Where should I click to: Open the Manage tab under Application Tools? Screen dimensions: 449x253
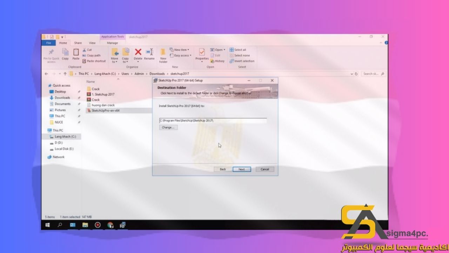(x=112, y=43)
